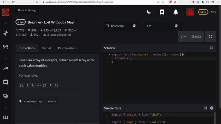Expand the Solution editor panel
The height and width of the screenshot is (124, 221).
pyautogui.click(x=211, y=48)
